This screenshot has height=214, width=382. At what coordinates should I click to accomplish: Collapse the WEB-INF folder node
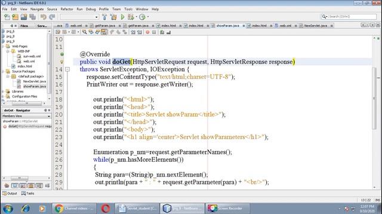tap(8, 51)
